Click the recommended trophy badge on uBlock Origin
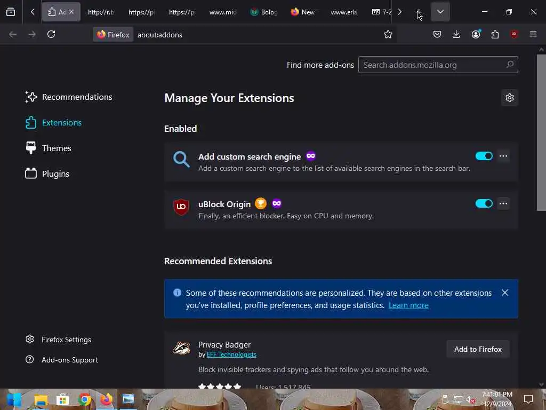The height and width of the screenshot is (410, 546). 260,203
